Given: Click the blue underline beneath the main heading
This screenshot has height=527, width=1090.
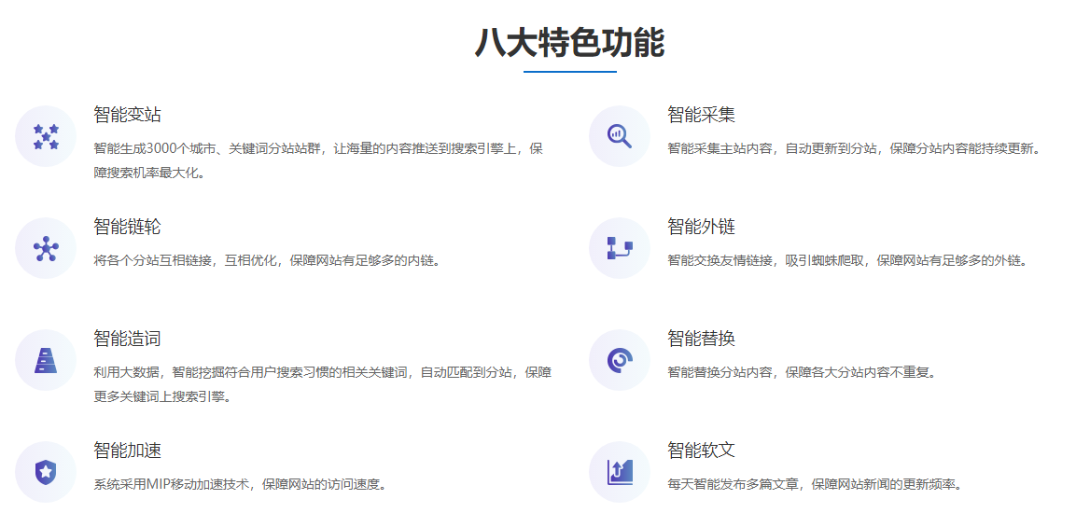Looking at the screenshot, I should (x=569, y=72).
